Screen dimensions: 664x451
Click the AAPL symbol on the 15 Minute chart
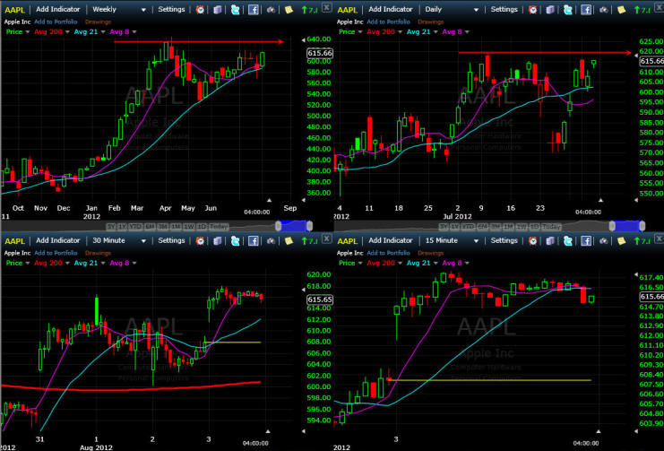pos(348,241)
